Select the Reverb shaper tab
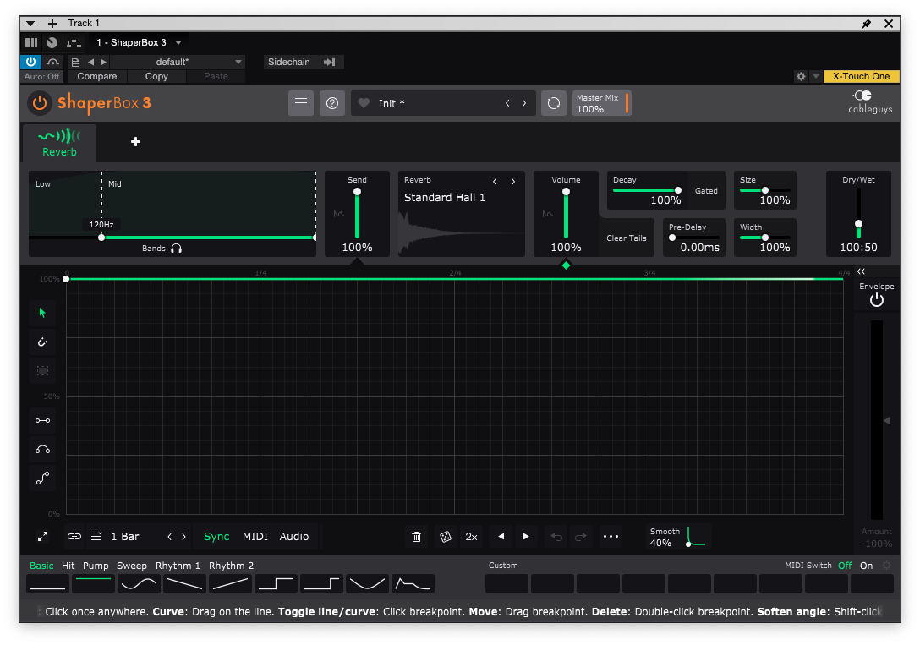920x645 pixels. (x=59, y=143)
